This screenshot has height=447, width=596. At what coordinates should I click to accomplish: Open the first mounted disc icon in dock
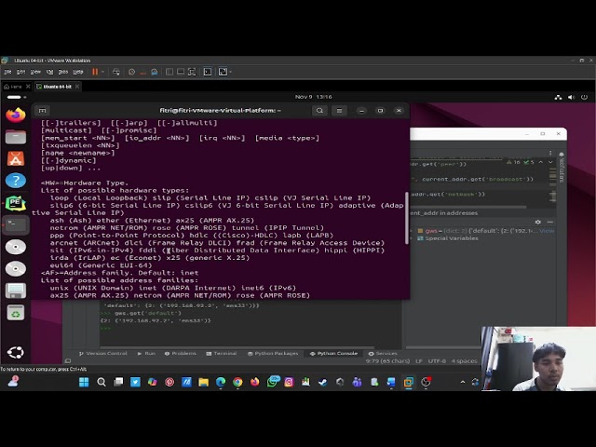point(16,247)
